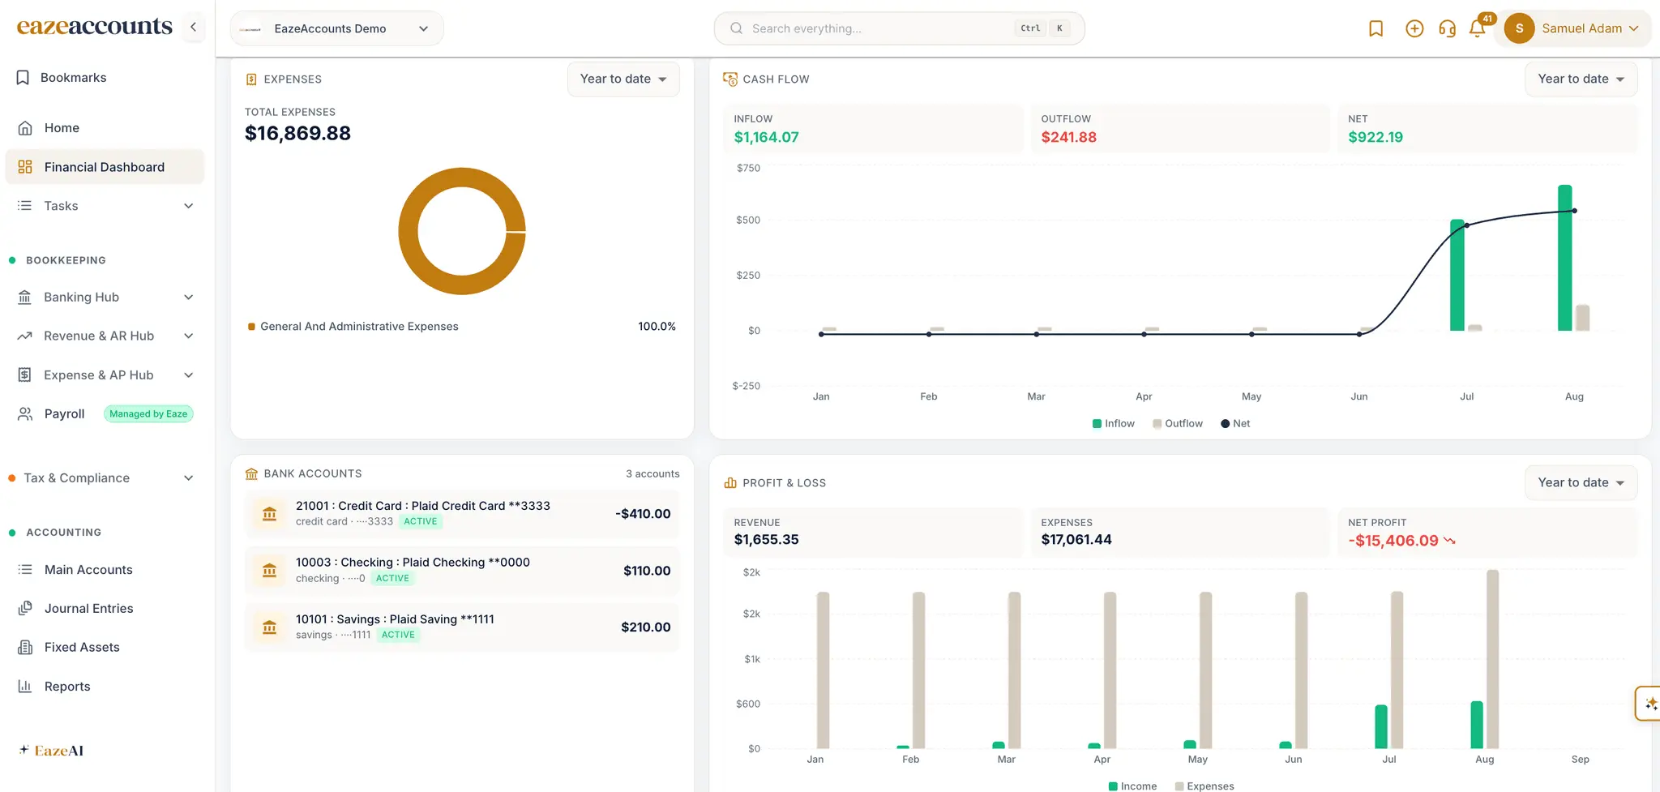This screenshot has width=1660, height=792.
Task: Open Payroll Managed by Eaze
Action: click(105, 413)
